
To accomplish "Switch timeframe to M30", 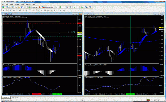I will (x=48, y=10).
